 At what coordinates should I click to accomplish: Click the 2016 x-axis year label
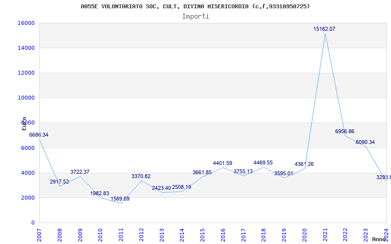pos(223,234)
